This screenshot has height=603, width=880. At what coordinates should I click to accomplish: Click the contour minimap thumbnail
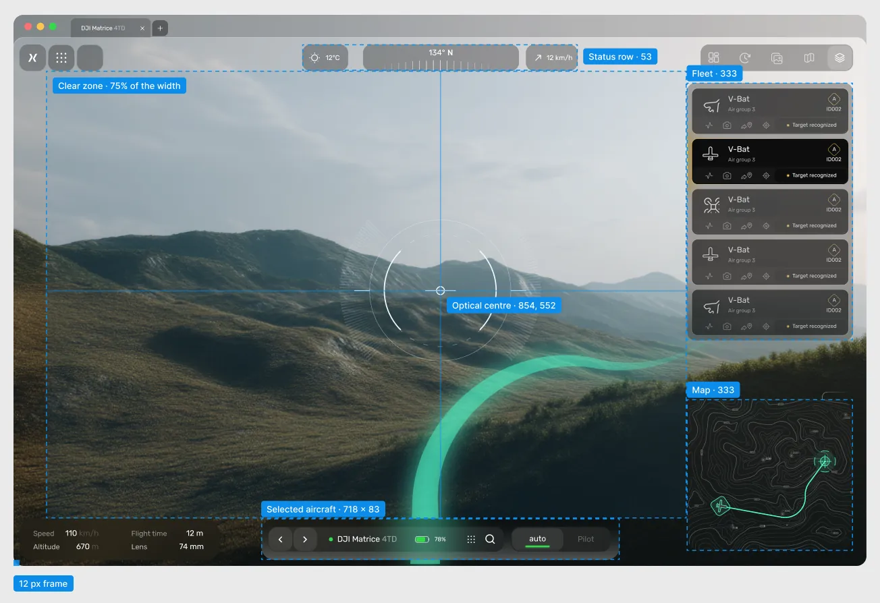[769, 475]
